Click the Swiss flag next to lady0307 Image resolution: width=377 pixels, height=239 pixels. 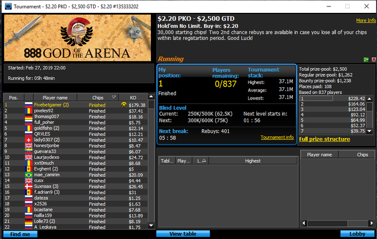29,140
